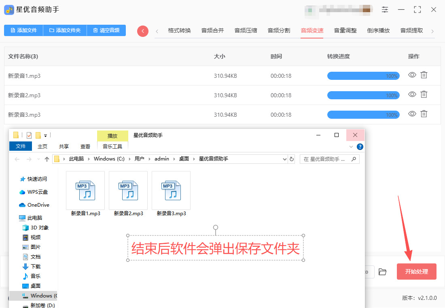This screenshot has width=445, height=308.
Task: Click the 开始处理 button
Action: pos(416,272)
